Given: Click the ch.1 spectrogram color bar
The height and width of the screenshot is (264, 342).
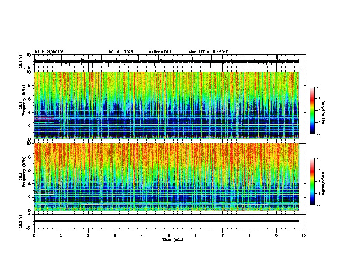Looking at the screenshot, I should pyautogui.click(x=312, y=110).
